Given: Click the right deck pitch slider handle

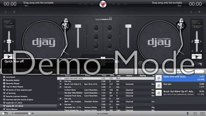Looking at the screenshot, I should tap(197, 42).
